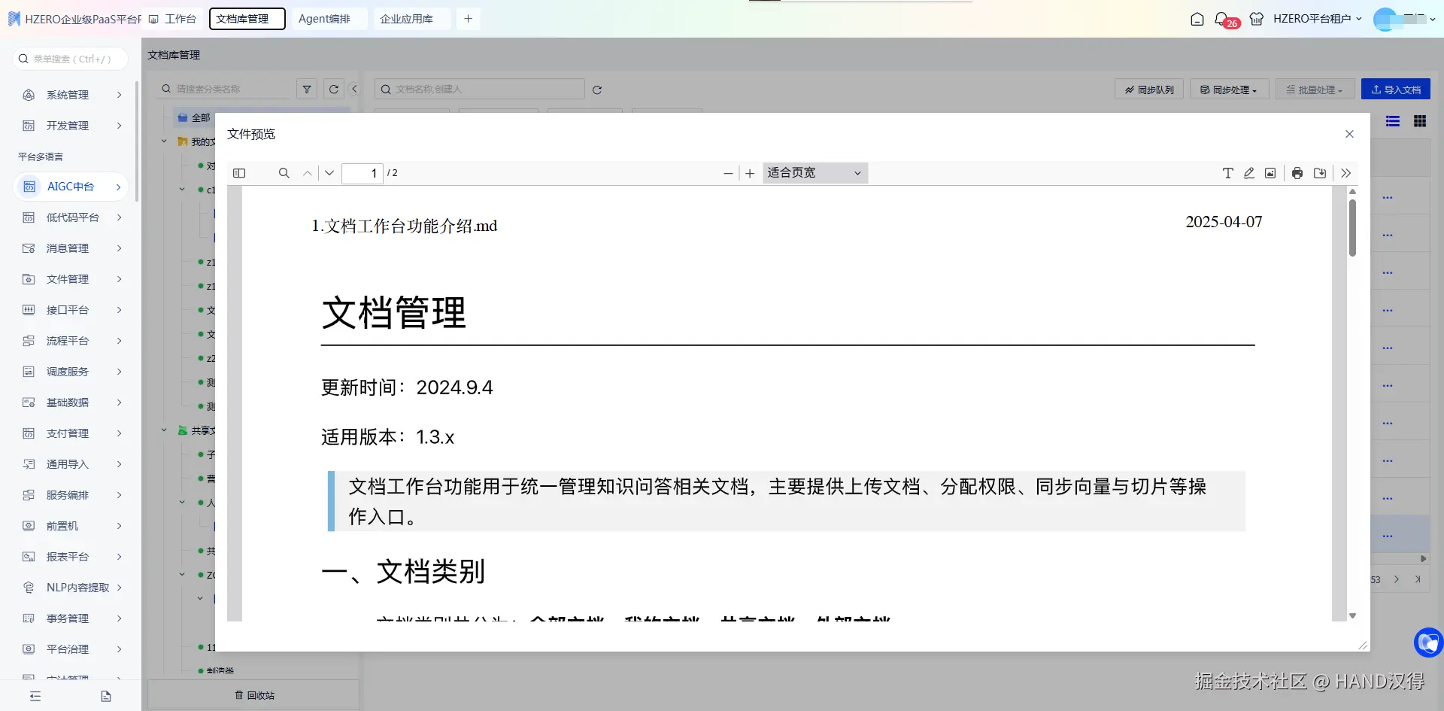
Task: Open the user avatar menu
Action: [1404, 19]
